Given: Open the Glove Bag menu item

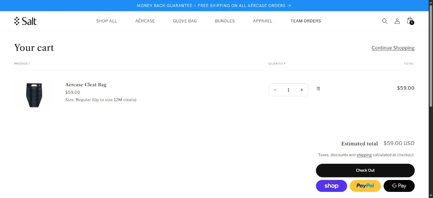Looking at the screenshot, I should click(x=185, y=21).
